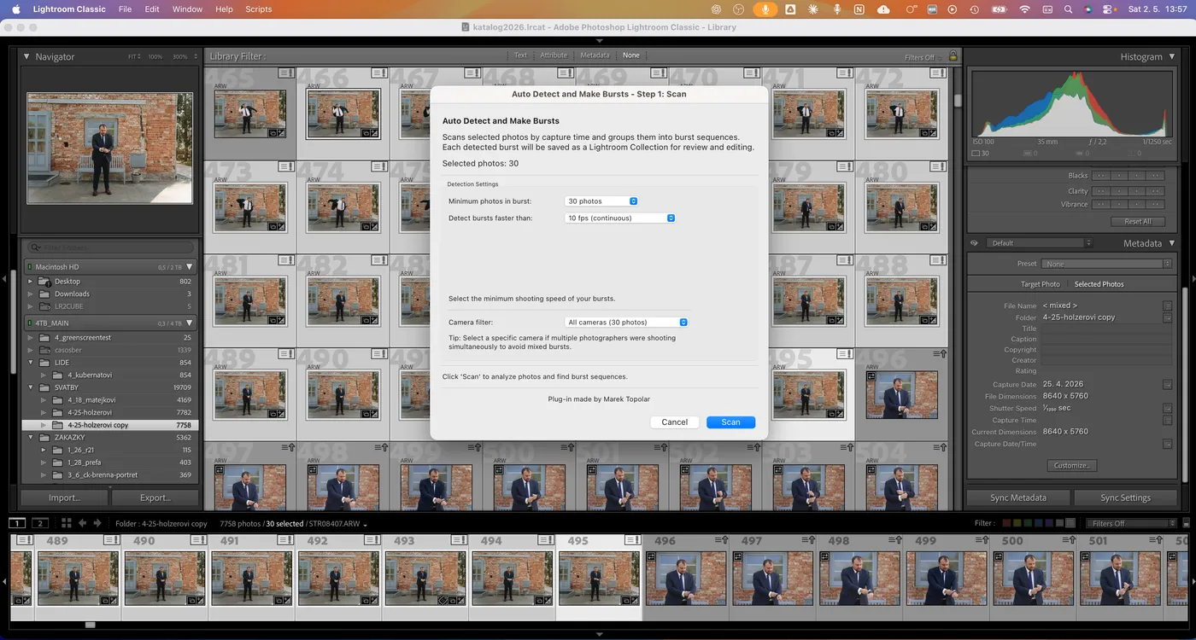
Task: Open the filmstrip Filters Off dropdown
Action: pyautogui.click(x=1130, y=523)
